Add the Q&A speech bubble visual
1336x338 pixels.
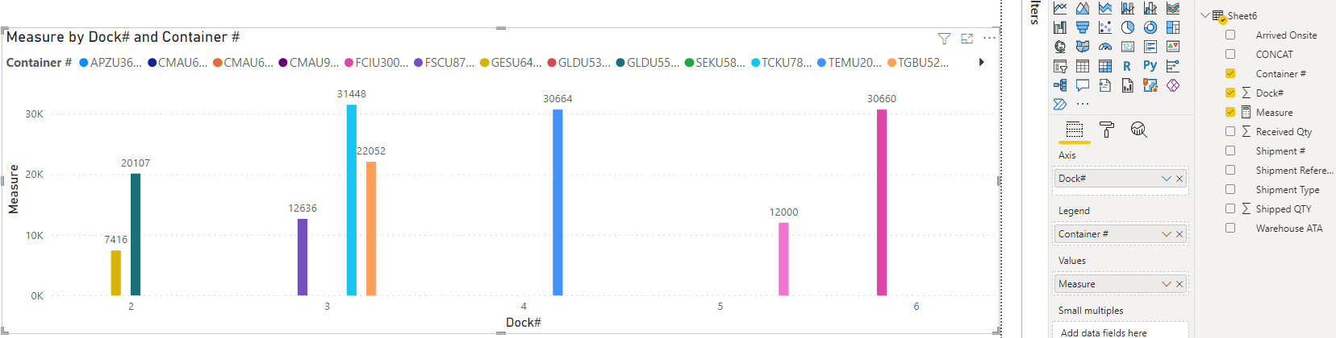tap(1083, 85)
